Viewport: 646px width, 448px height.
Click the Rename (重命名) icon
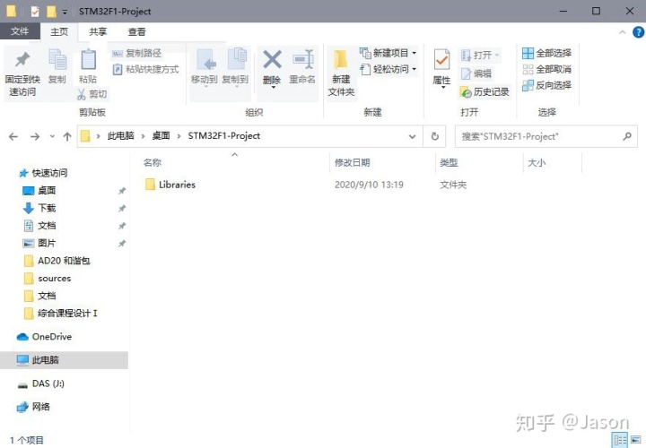tap(302, 60)
